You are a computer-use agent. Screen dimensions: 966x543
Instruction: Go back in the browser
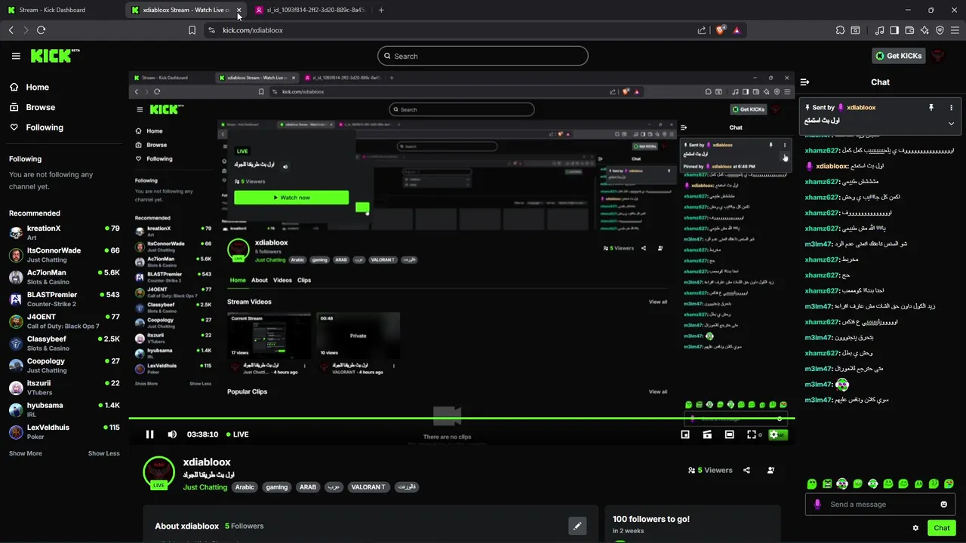coord(11,30)
